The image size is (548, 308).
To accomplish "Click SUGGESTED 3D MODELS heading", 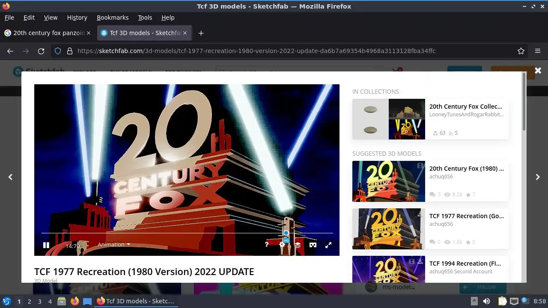I will pyautogui.click(x=387, y=154).
